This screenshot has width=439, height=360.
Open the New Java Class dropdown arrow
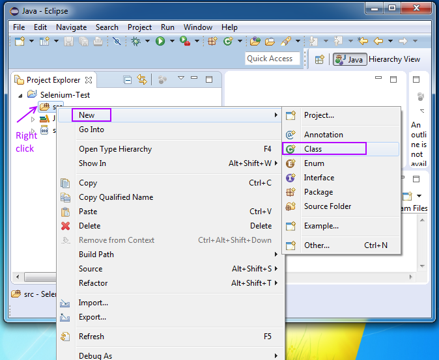(240, 42)
